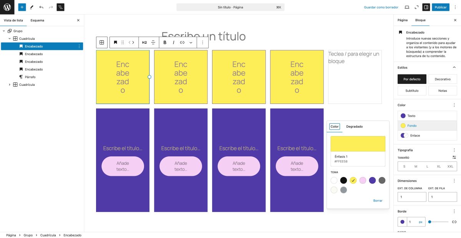Open block toolbar options menu
This screenshot has width=461, height=238.
[202, 43]
